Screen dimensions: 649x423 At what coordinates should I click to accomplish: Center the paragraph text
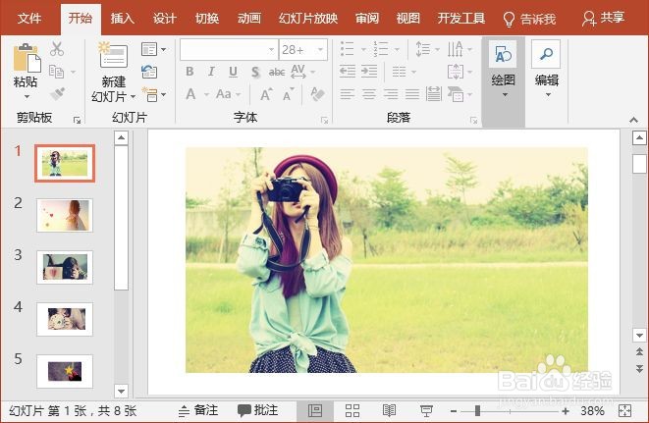(369, 94)
